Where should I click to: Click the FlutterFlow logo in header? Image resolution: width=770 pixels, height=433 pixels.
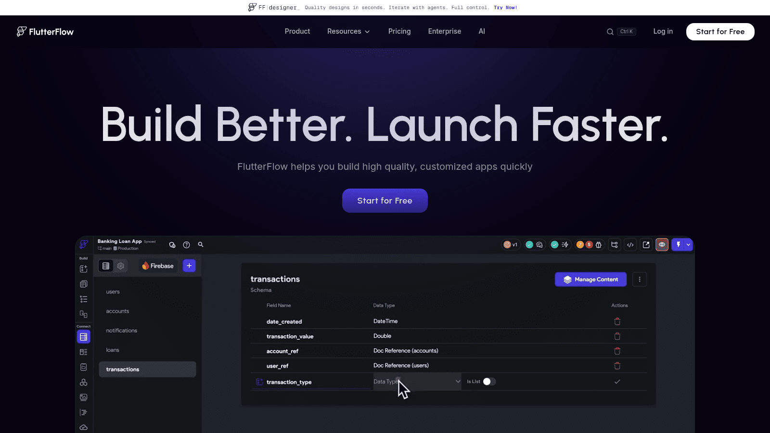coord(45,32)
